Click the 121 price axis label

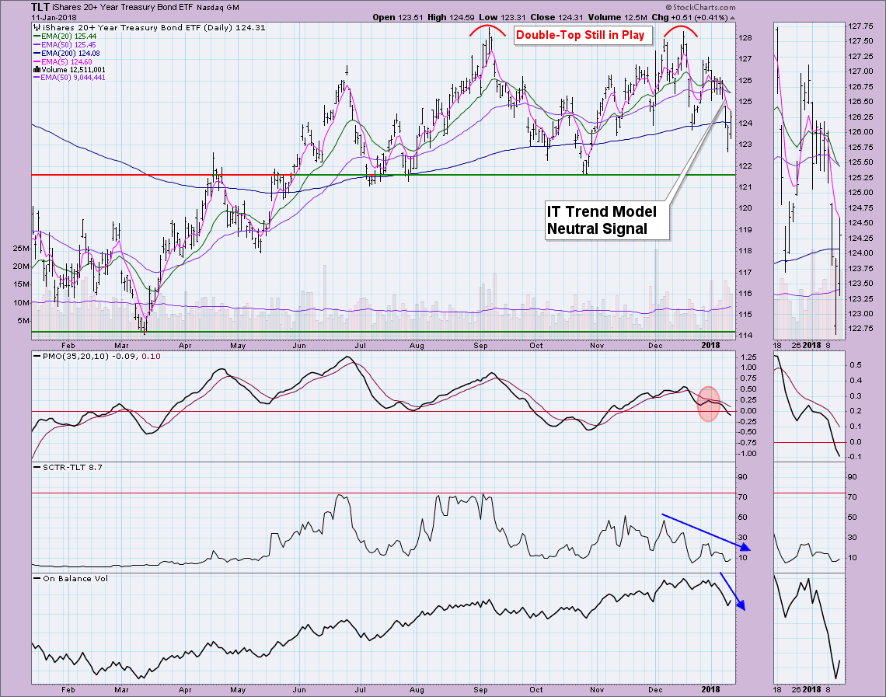[745, 187]
